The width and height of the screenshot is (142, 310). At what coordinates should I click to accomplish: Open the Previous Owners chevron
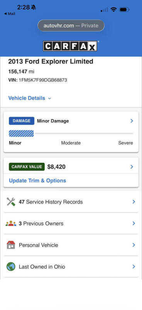[x=134, y=224]
